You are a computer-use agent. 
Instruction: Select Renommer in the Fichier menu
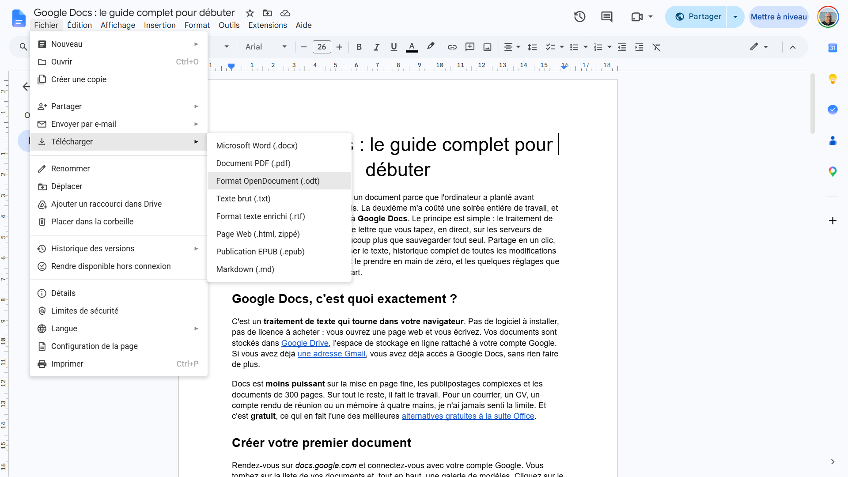click(x=119, y=169)
